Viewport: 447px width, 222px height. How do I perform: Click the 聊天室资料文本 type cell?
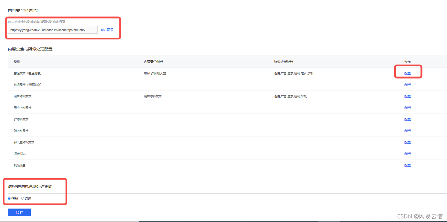click(24, 143)
